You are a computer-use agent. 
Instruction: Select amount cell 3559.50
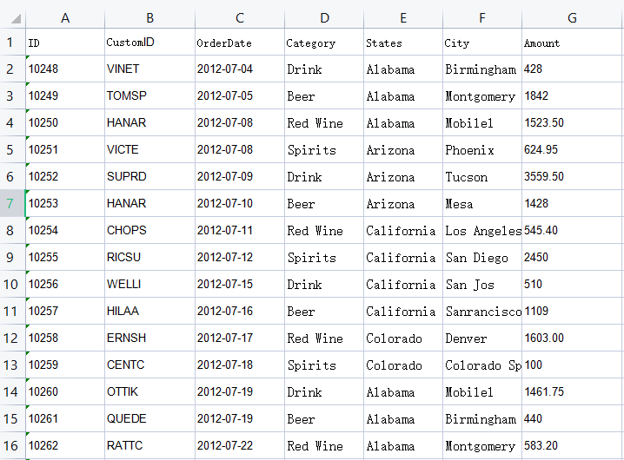click(x=572, y=176)
